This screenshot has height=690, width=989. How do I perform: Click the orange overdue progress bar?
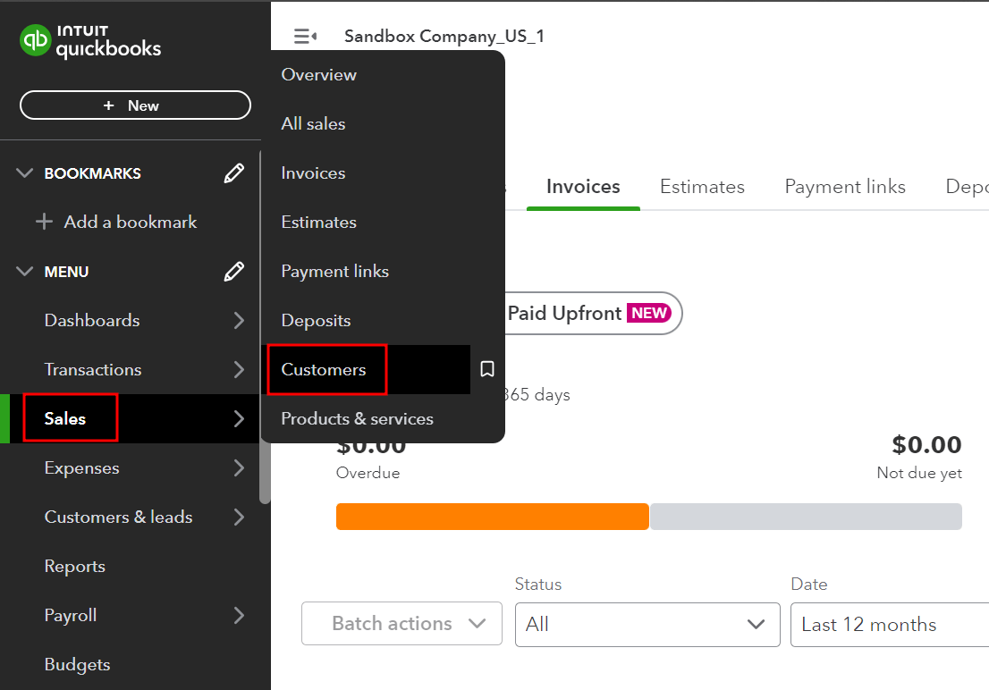(x=492, y=516)
